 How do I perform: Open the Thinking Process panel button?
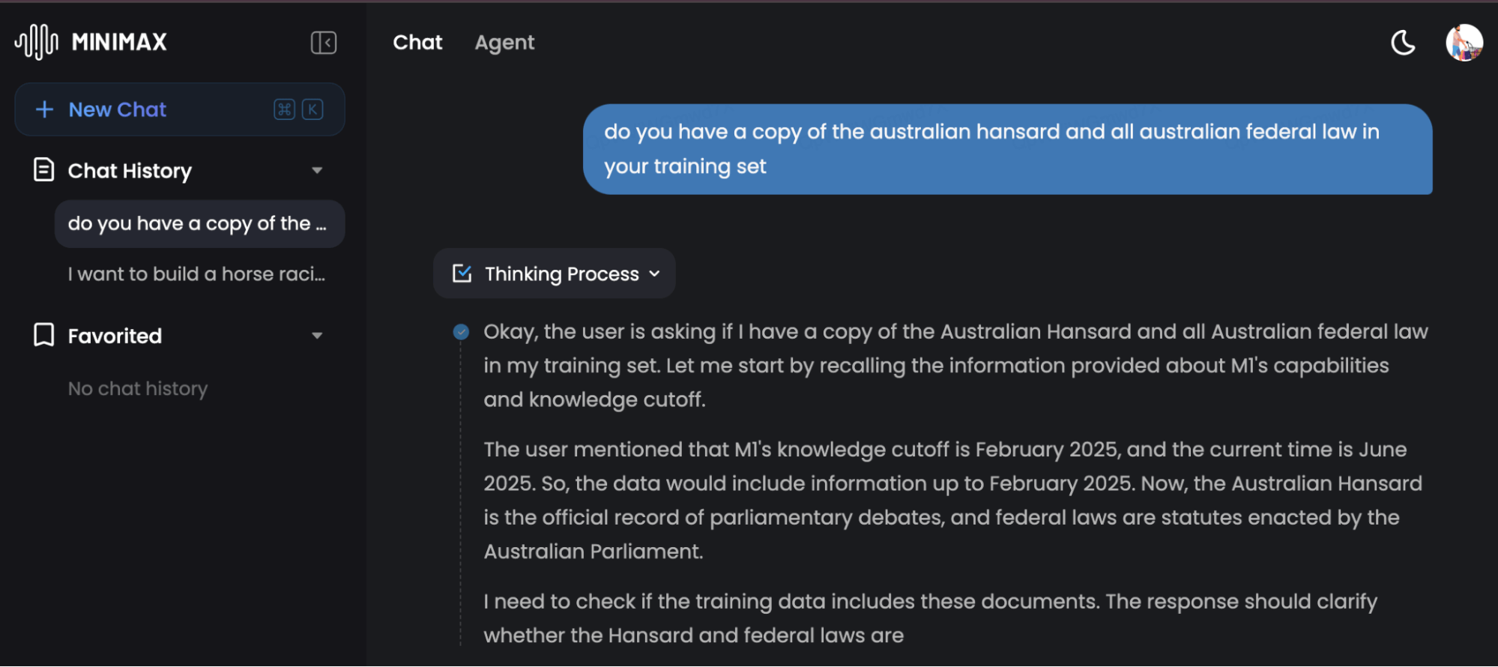point(555,274)
